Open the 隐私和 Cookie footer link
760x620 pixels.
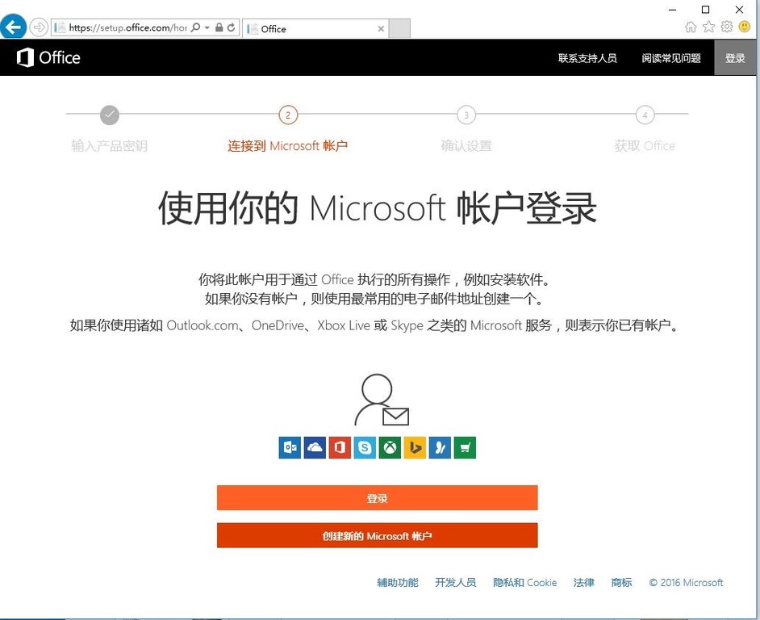[525, 583]
